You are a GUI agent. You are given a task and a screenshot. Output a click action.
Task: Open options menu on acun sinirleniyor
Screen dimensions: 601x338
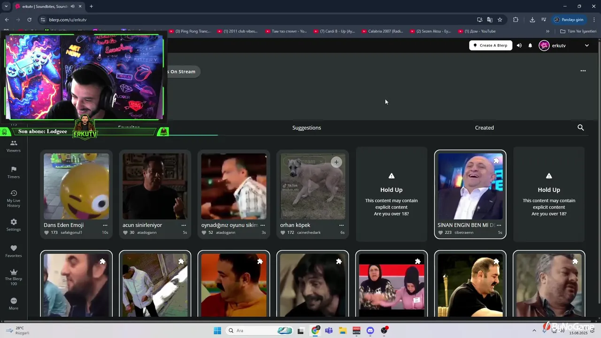coord(184,225)
